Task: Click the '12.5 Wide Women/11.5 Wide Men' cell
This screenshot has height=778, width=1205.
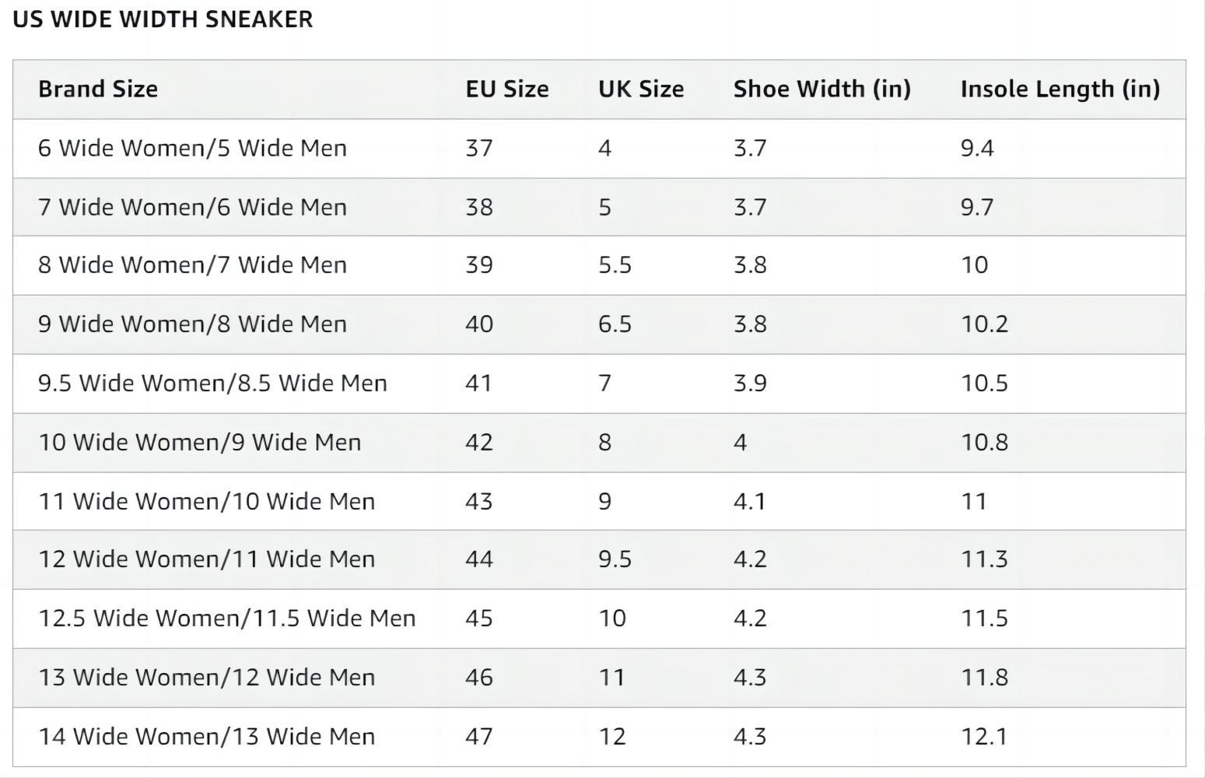Action: click(x=226, y=619)
